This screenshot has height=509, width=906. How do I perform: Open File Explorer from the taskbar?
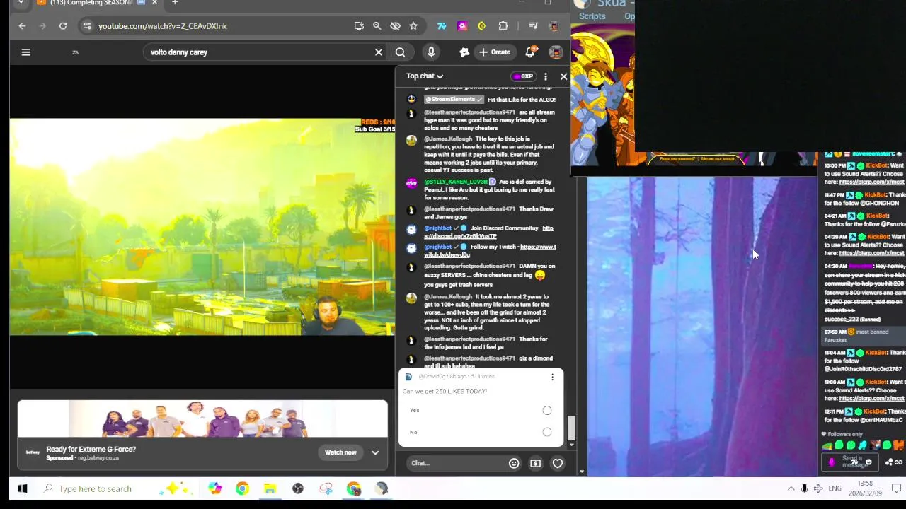coord(270,489)
